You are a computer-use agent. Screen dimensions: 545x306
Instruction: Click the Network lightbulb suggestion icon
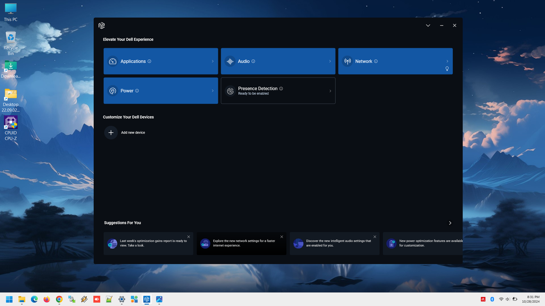(x=447, y=69)
